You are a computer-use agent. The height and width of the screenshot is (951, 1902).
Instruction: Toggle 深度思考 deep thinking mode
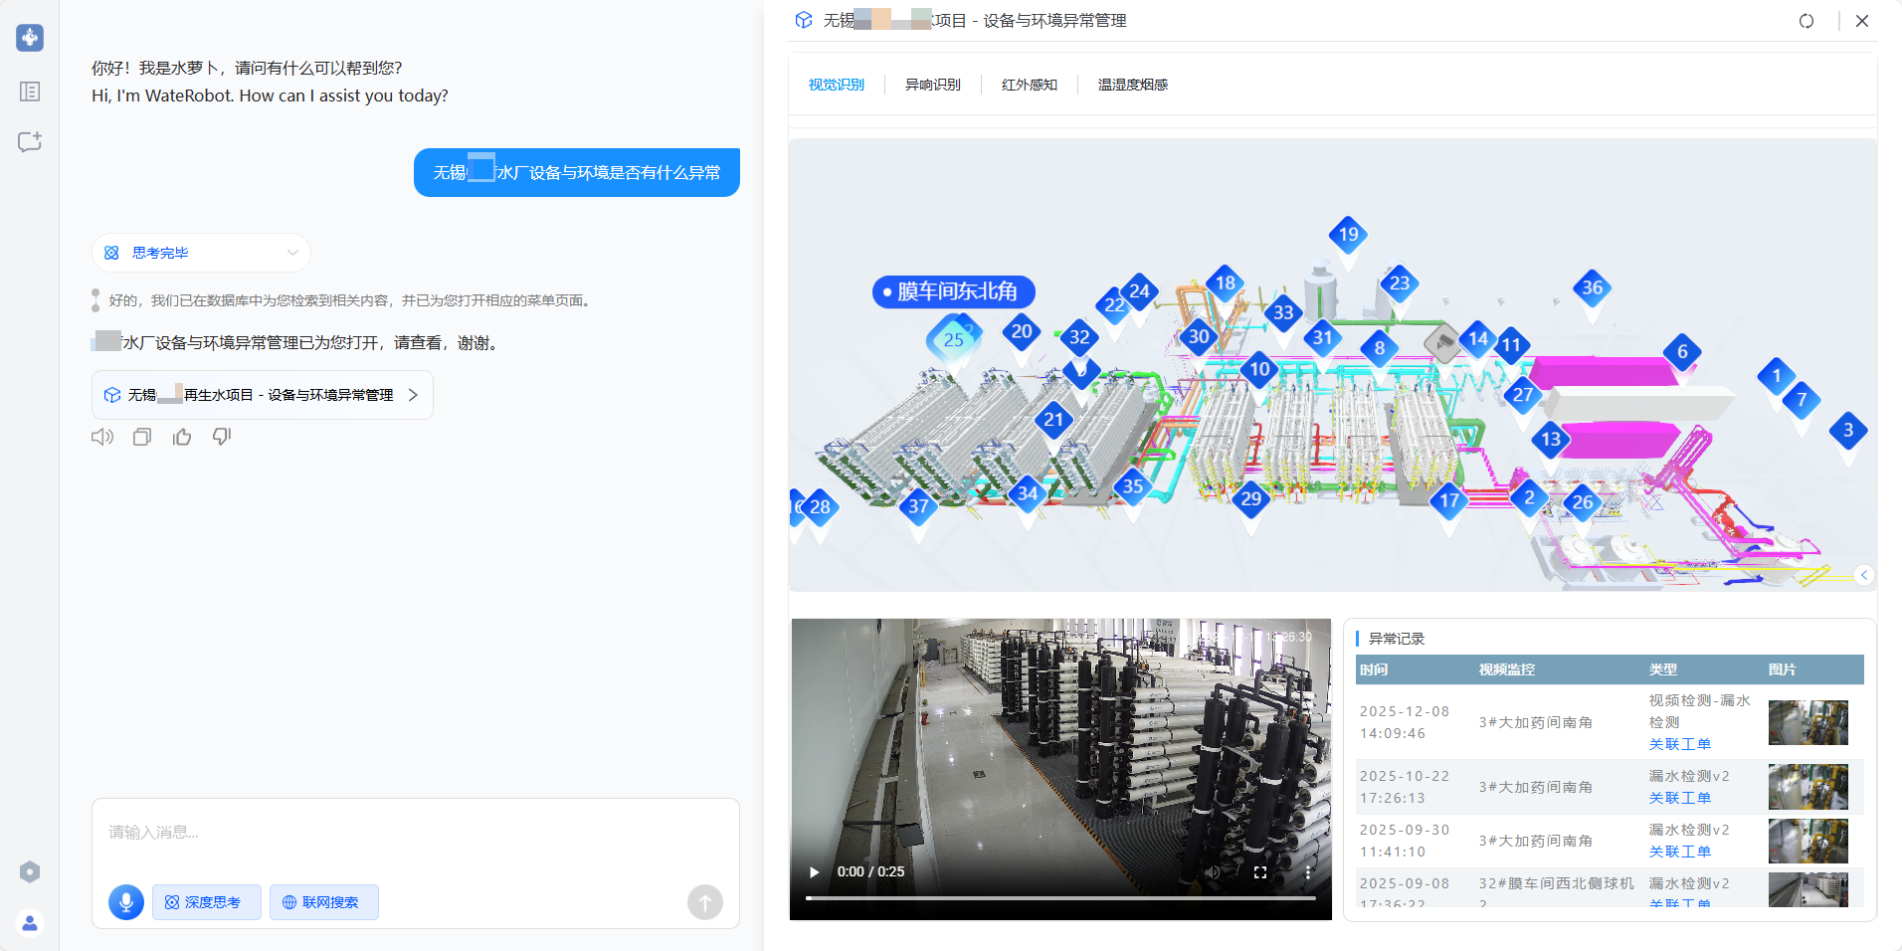(206, 902)
